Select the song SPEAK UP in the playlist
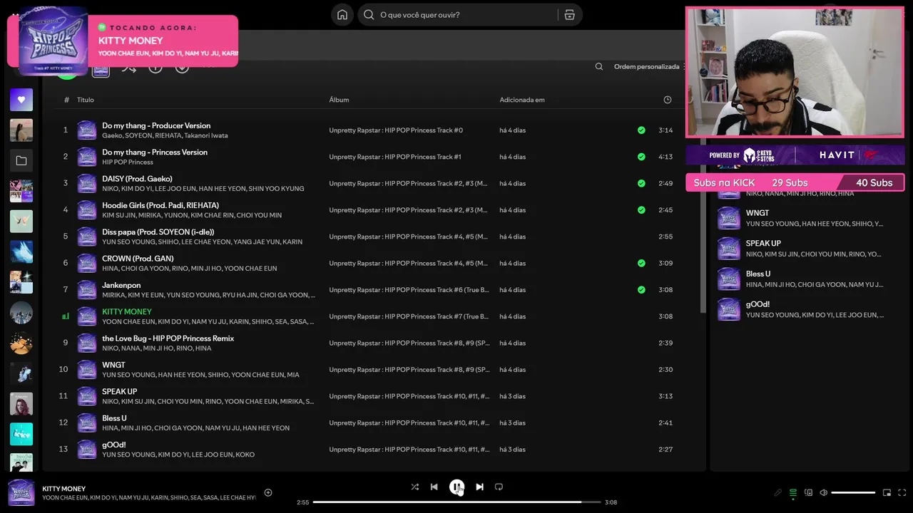The image size is (913, 513). click(119, 391)
